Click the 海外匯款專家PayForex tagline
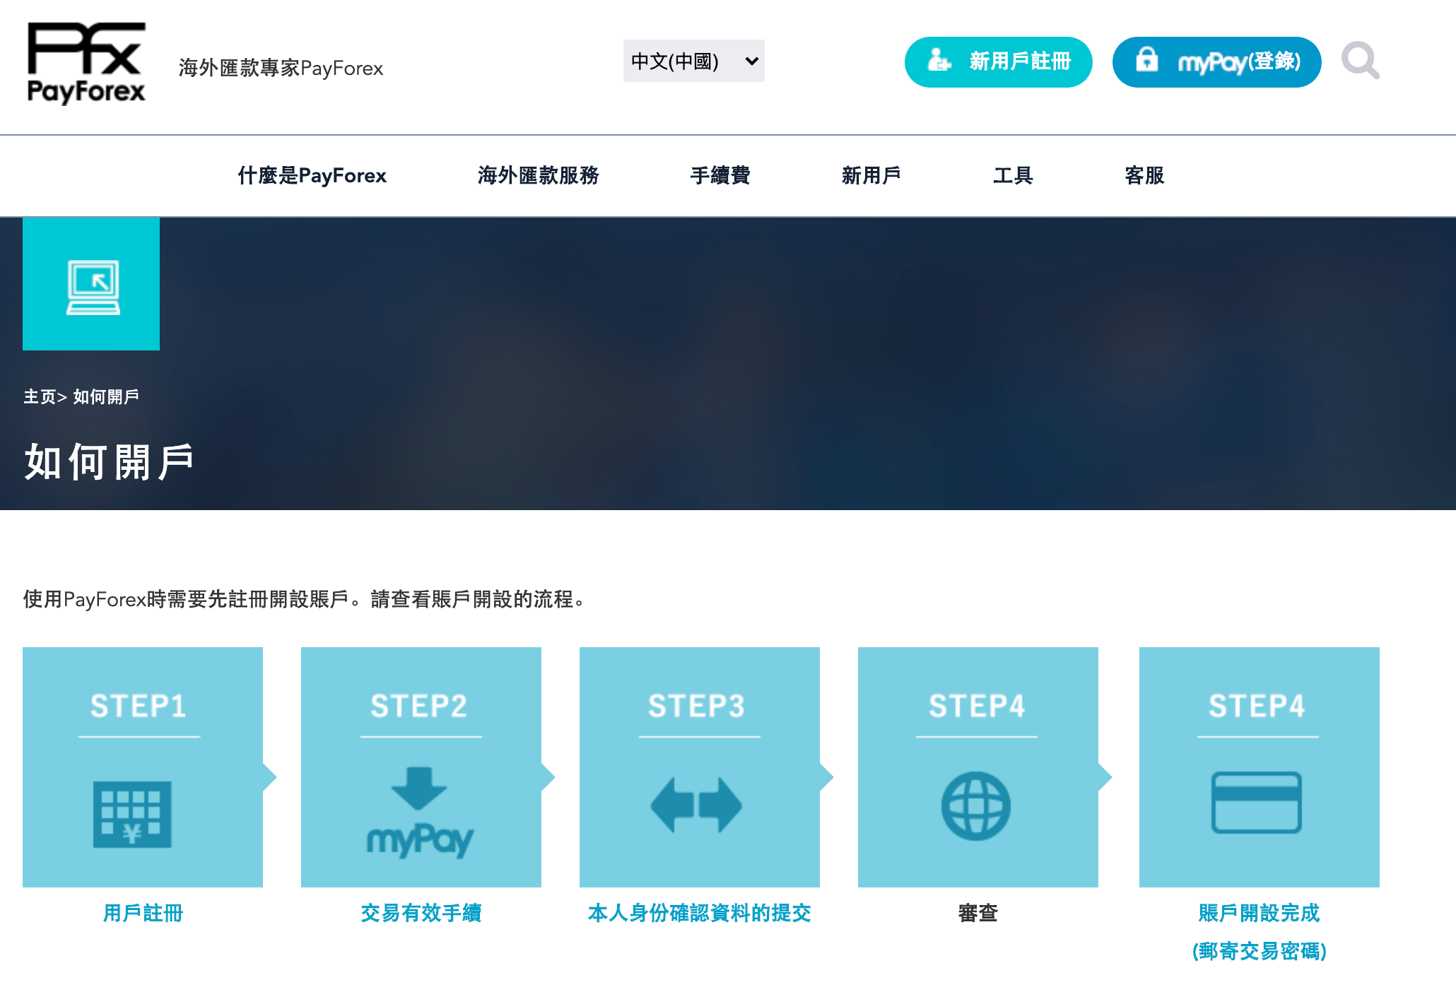Viewport: 1456px width, 992px height. coord(281,68)
